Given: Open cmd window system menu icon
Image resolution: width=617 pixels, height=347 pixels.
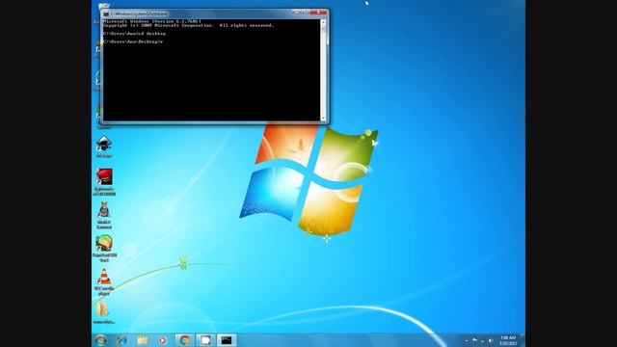Looking at the screenshot, I should tap(106, 13).
